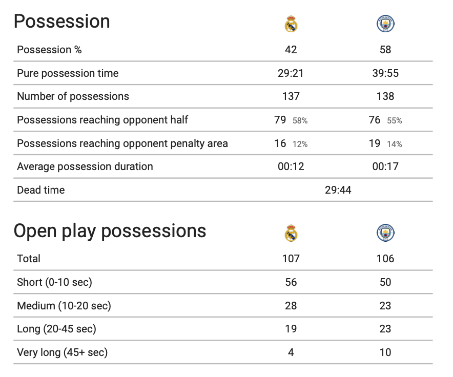Click the Dead time value 29:44
The height and width of the screenshot is (377, 453).
338,190
